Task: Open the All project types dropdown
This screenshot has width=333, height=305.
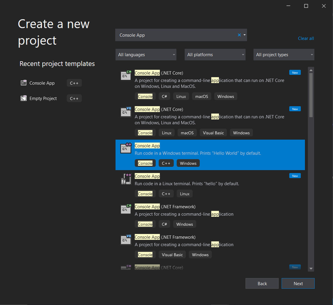Action: pyautogui.click(x=284, y=54)
